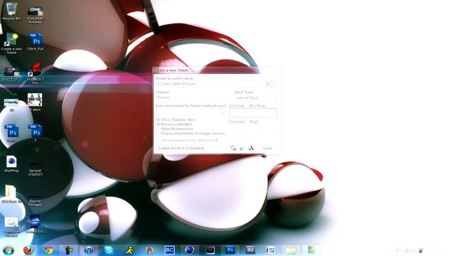The image size is (455, 256).
Task: Switch to Photoshop in the taskbar
Action: pos(230,250)
